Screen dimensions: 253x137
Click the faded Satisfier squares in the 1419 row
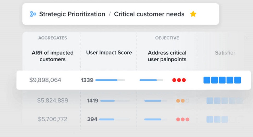[224, 101]
